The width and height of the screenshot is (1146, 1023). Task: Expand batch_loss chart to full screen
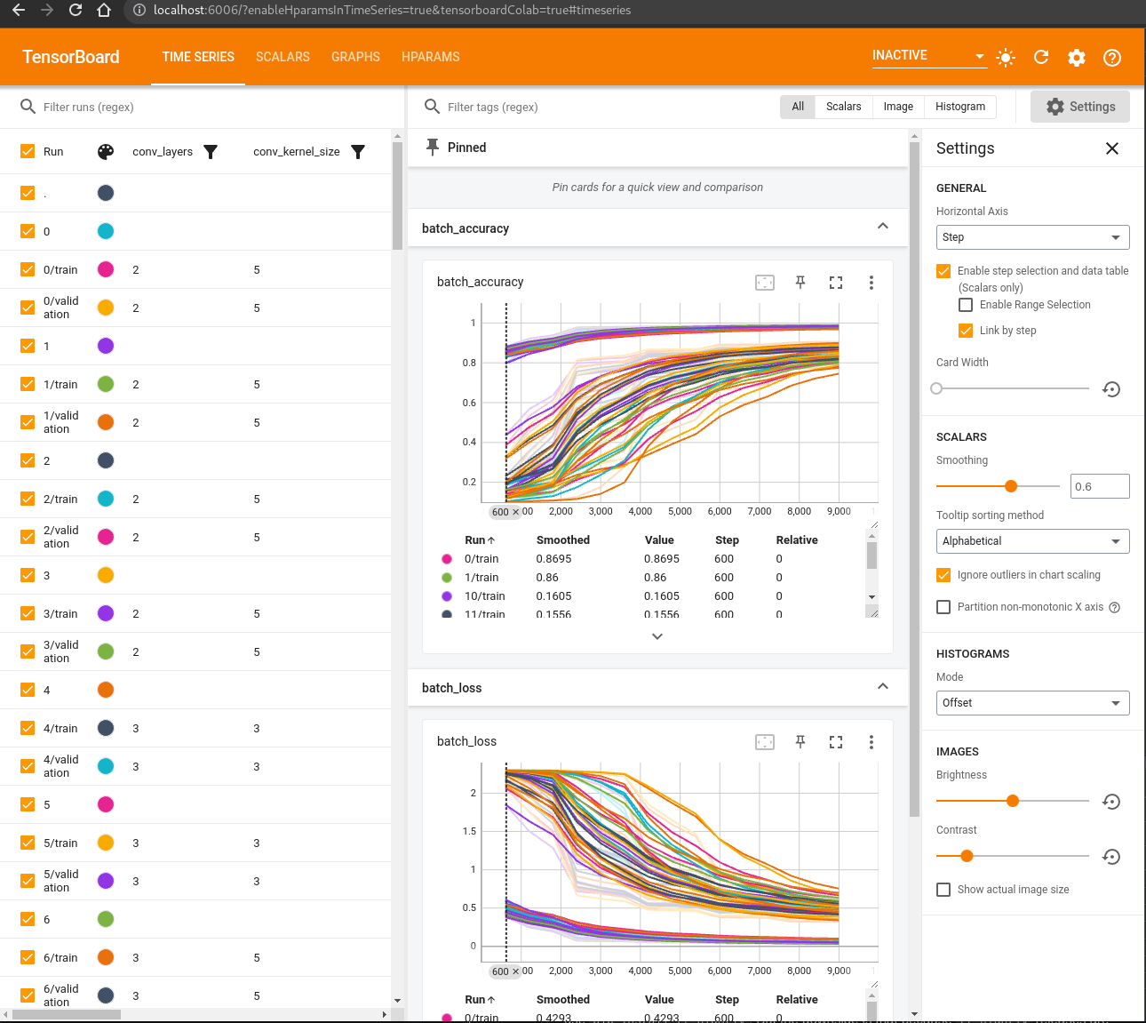(836, 742)
